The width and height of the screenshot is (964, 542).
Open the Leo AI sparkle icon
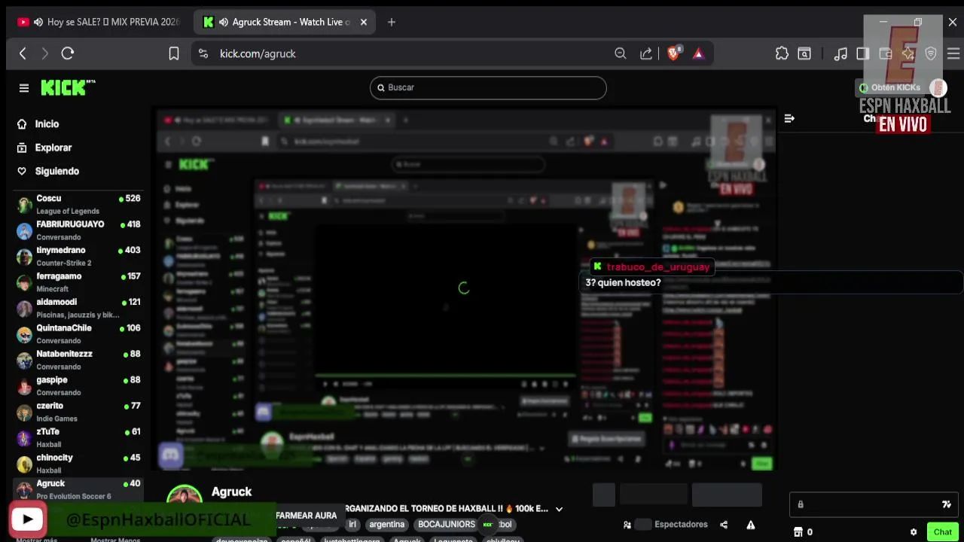point(908,53)
